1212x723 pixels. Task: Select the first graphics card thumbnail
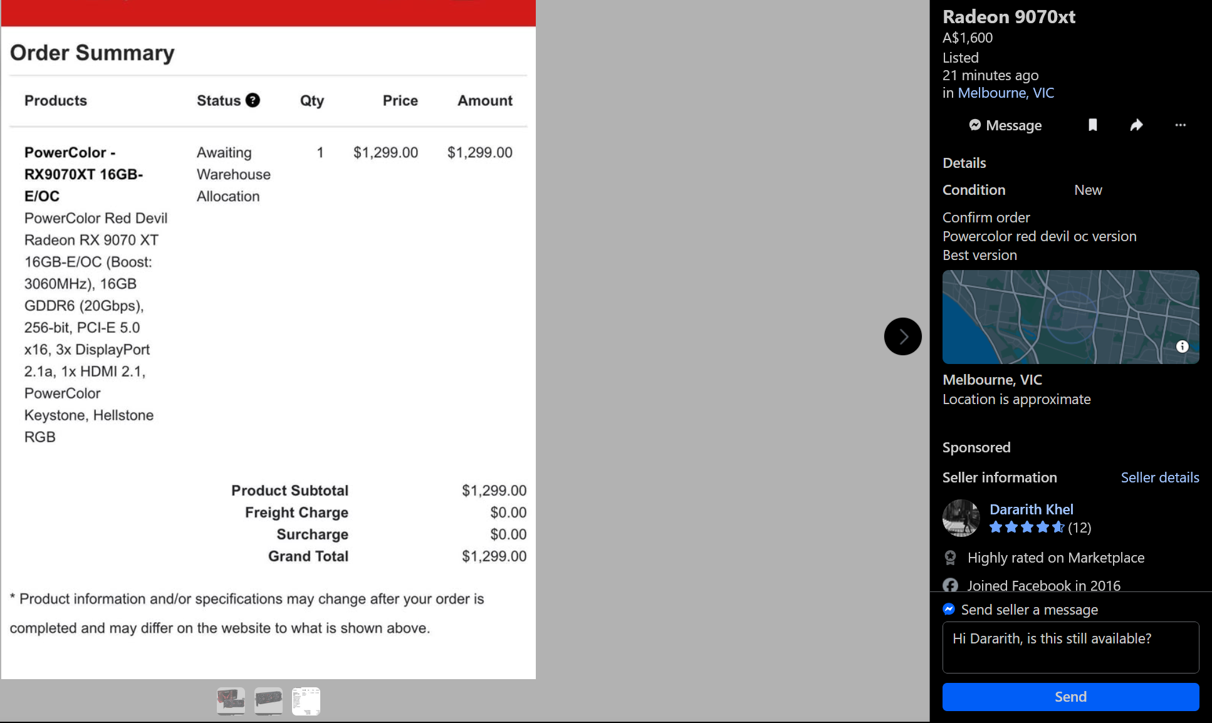click(x=231, y=701)
